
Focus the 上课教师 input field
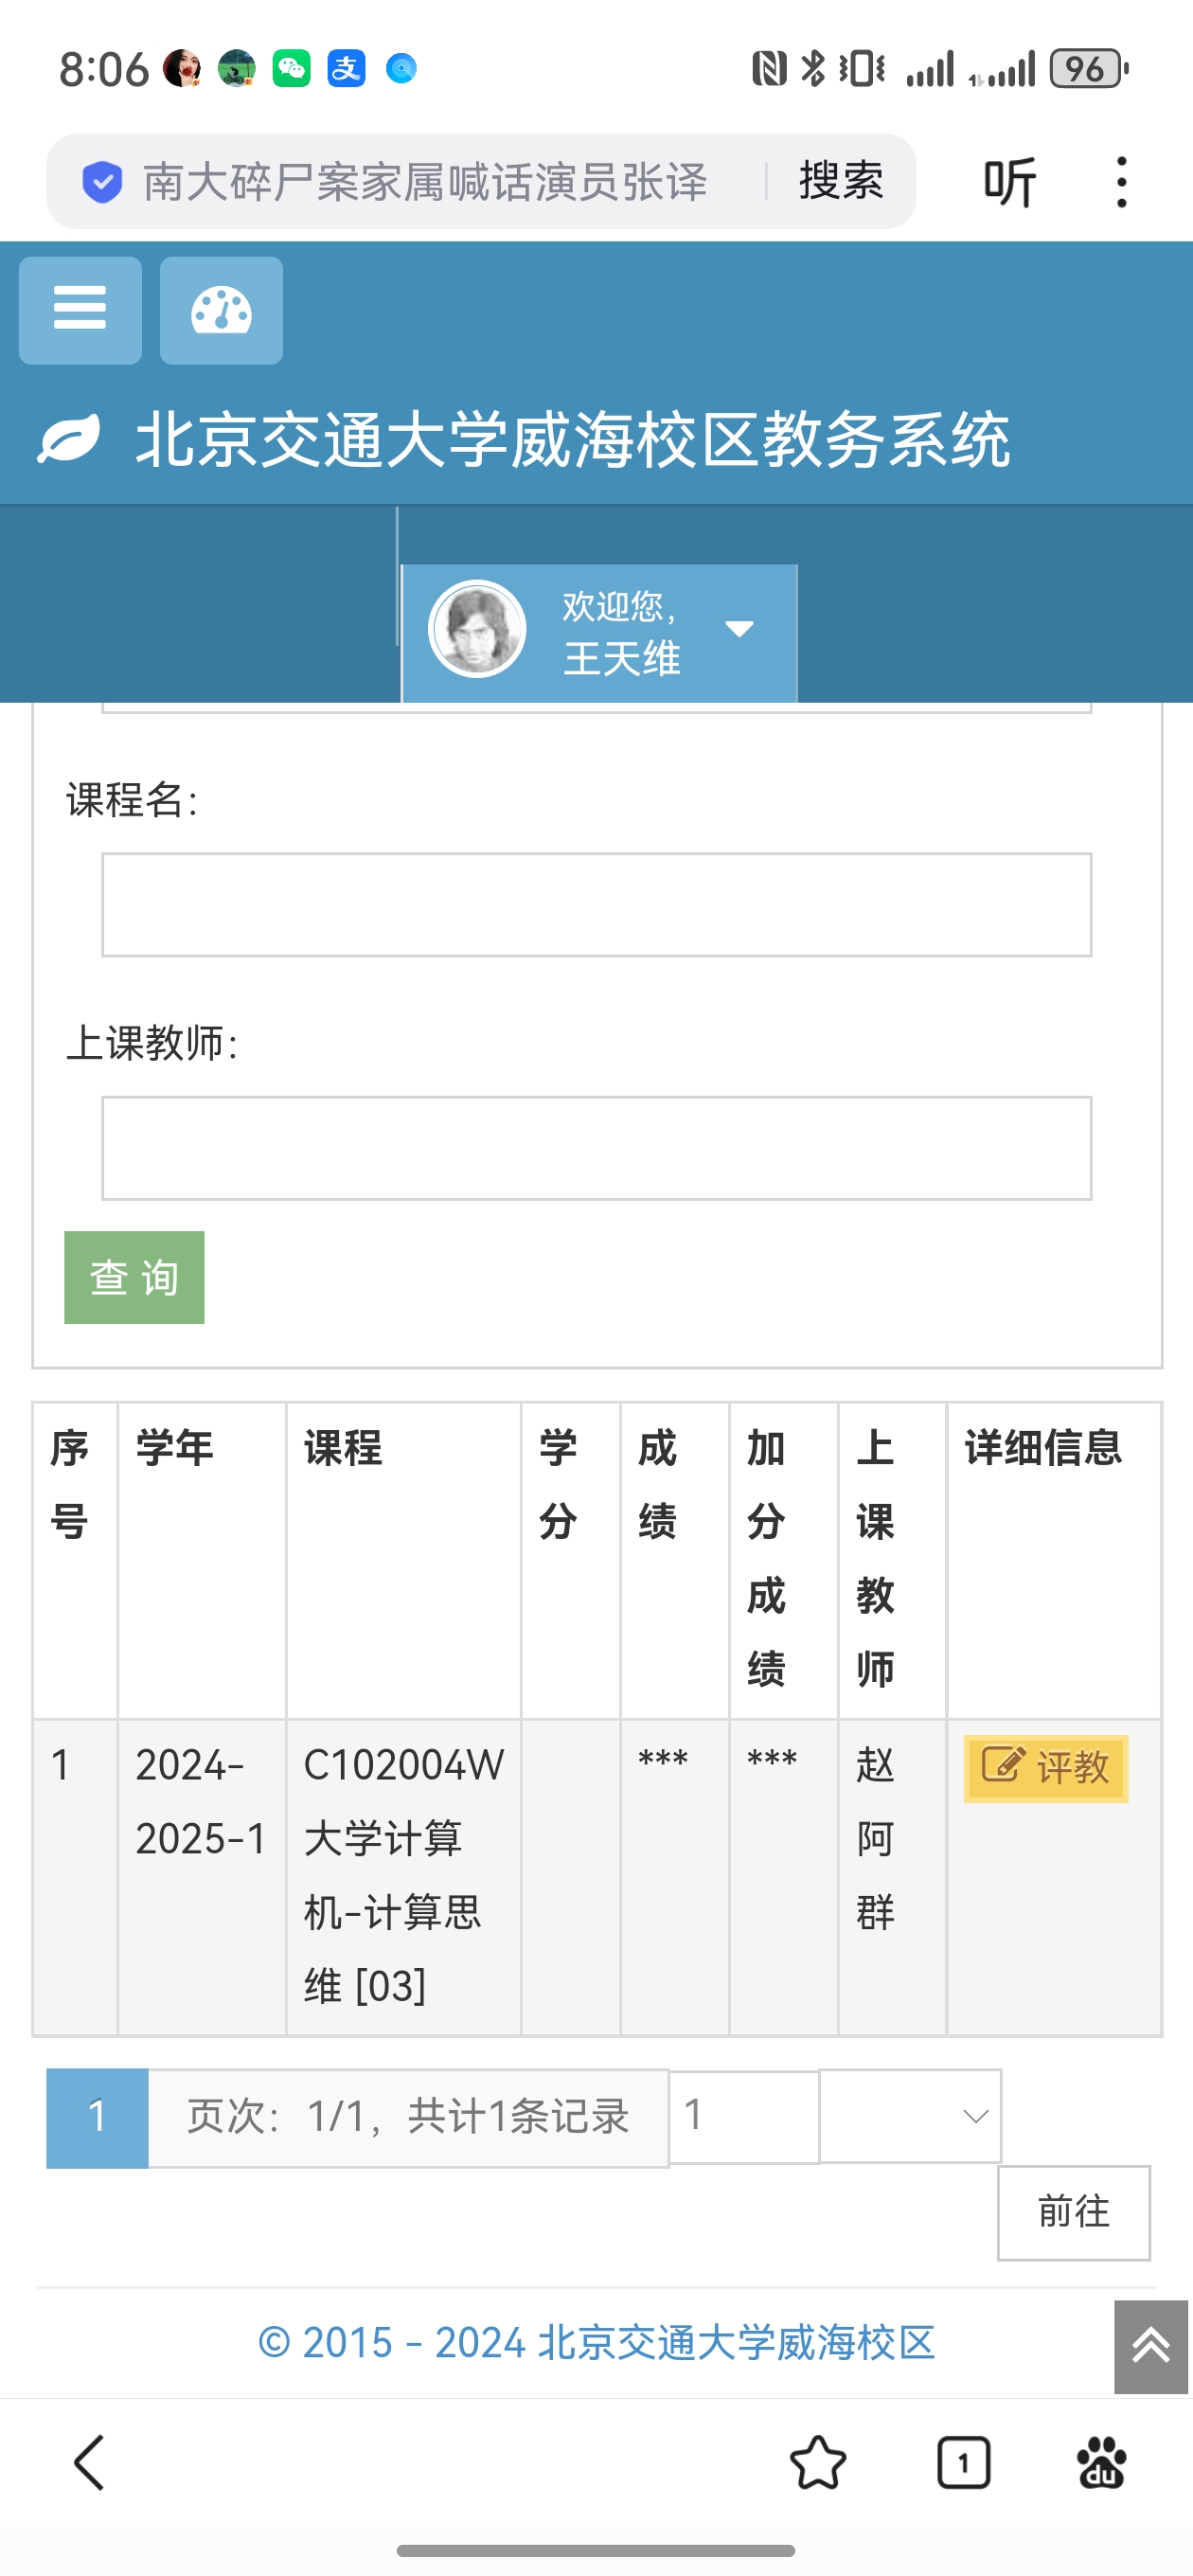[597, 1148]
